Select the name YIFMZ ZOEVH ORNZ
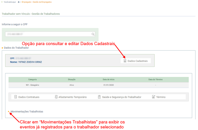 pos(30,62)
